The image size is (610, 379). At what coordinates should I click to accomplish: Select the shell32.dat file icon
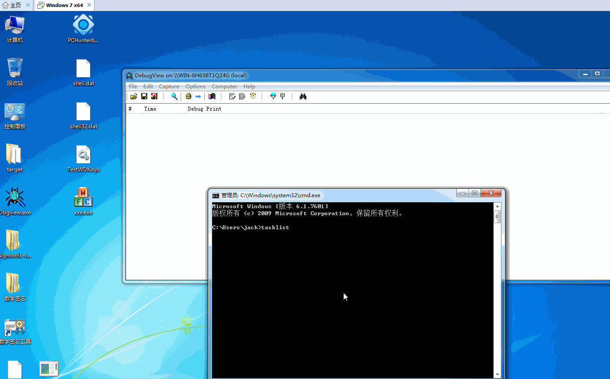(84, 116)
